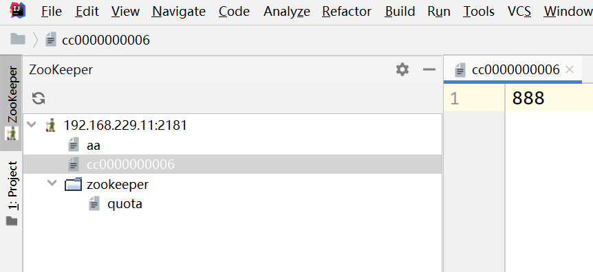Close the cc0000000006 editor tab
Image resolution: width=593 pixels, height=272 pixels.
570,69
